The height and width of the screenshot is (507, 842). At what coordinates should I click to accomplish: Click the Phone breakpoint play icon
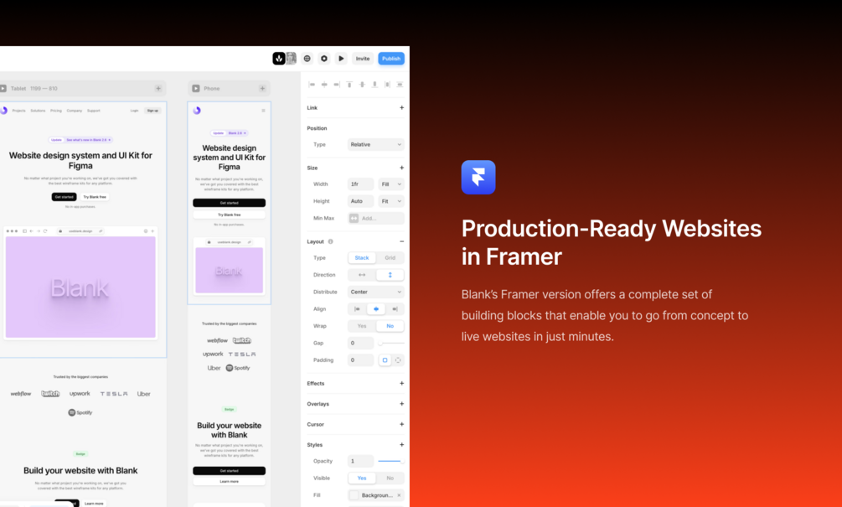(196, 89)
